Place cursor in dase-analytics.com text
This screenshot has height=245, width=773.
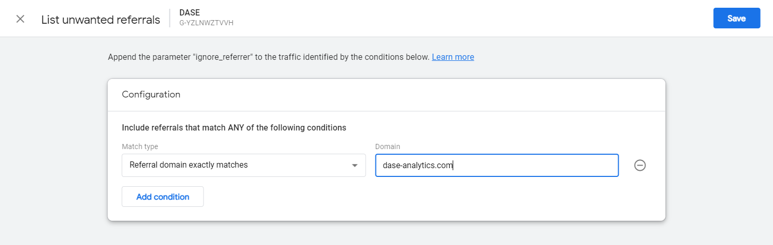tap(418, 166)
